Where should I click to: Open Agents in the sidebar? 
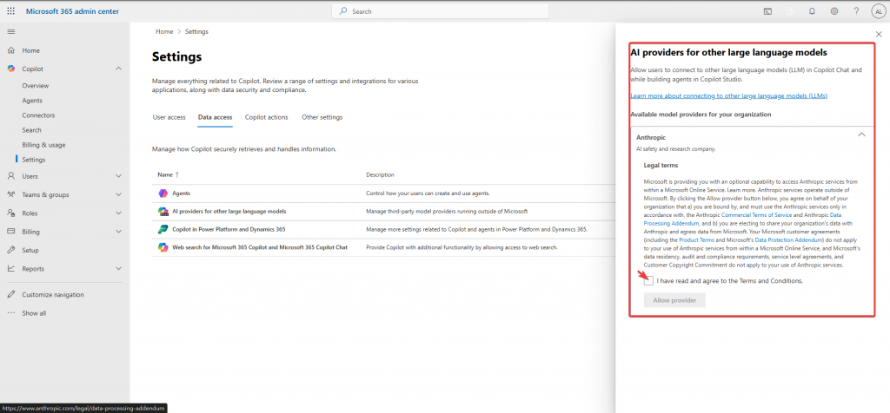tap(32, 101)
